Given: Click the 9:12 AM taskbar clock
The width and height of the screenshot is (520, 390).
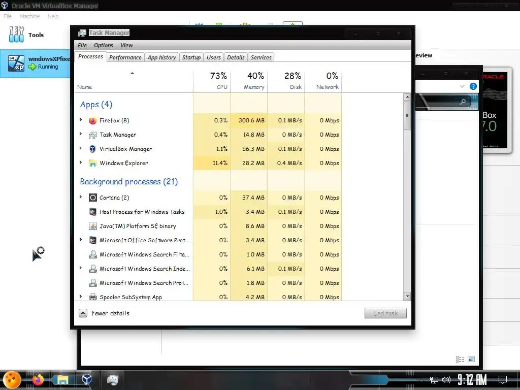Looking at the screenshot, I should click(x=472, y=380).
